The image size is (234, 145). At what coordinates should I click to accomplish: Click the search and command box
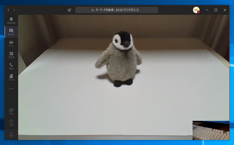coord(117,10)
